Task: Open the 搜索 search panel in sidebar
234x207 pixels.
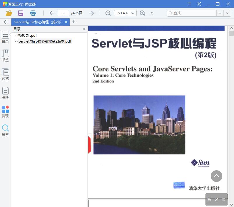Action: 5,130
